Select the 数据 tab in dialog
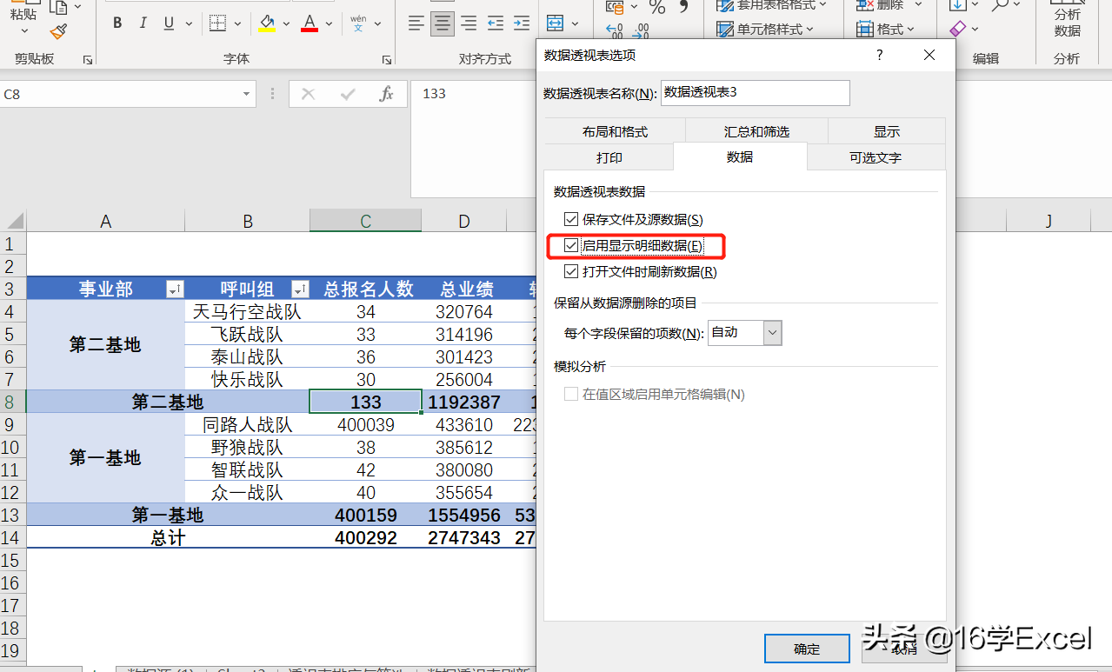The width and height of the screenshot is (1112, 672). tap(740, 157)
